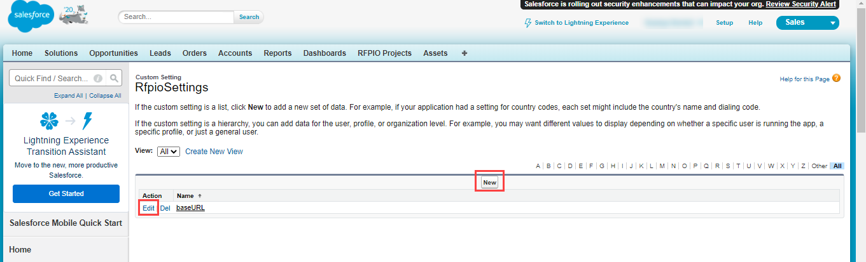
Task: Click Switch to Lightning Experience link
Action: (582, 23)
